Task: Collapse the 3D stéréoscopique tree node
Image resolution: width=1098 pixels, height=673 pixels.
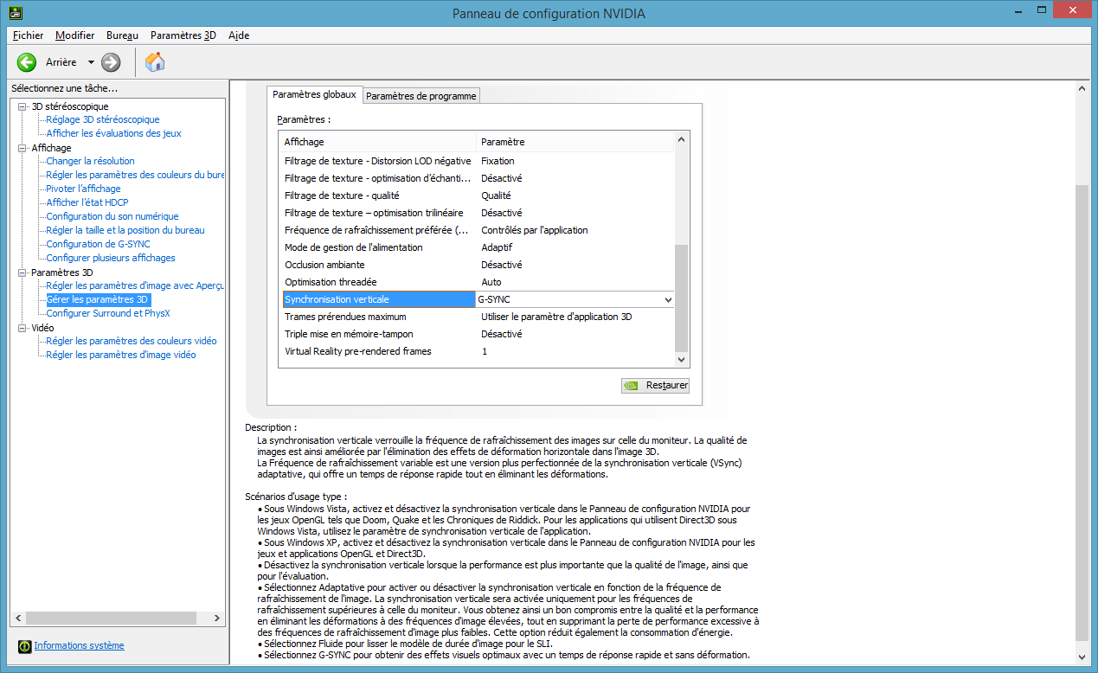Action: tap(22, 106)
